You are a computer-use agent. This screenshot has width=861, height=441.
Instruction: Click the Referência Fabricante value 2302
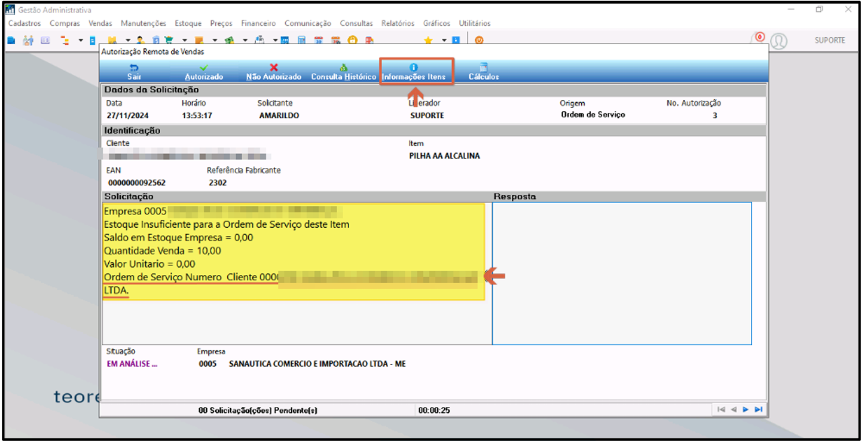(218, 183)
